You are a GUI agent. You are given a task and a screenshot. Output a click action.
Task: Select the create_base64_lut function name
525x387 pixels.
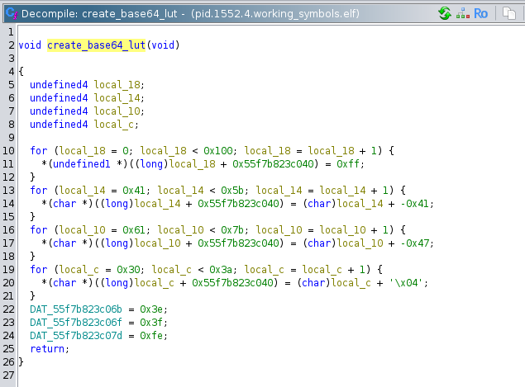coord(96,45)
